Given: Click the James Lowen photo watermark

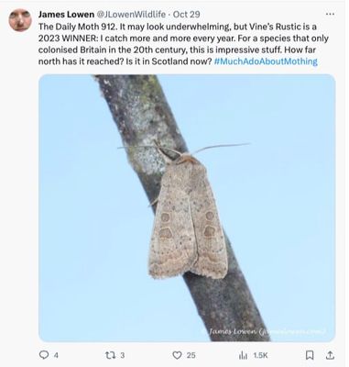Looking at the screenshot, I should (266, 331).
